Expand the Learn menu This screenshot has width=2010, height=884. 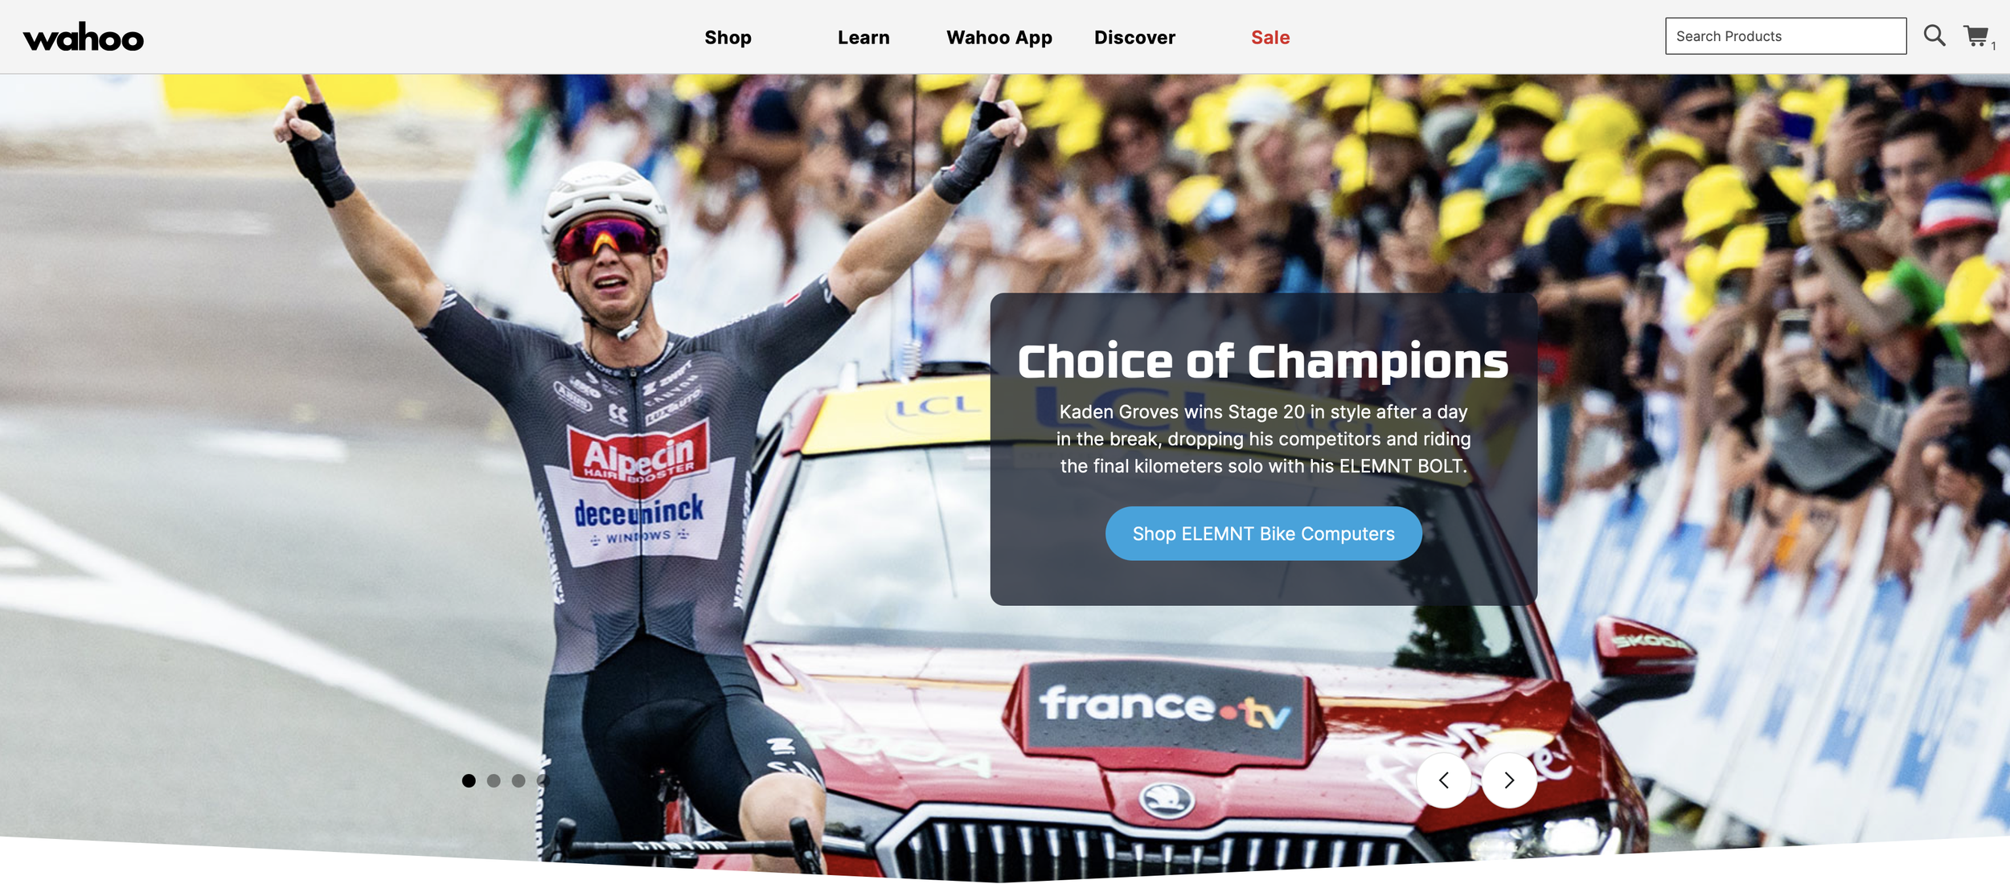(863, 38)
